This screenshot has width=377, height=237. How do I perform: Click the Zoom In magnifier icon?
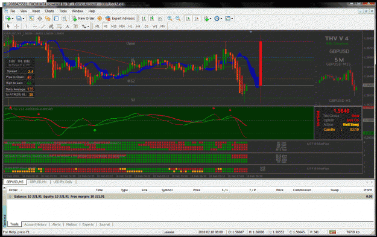pyautogui.click(x=169, y=19)
